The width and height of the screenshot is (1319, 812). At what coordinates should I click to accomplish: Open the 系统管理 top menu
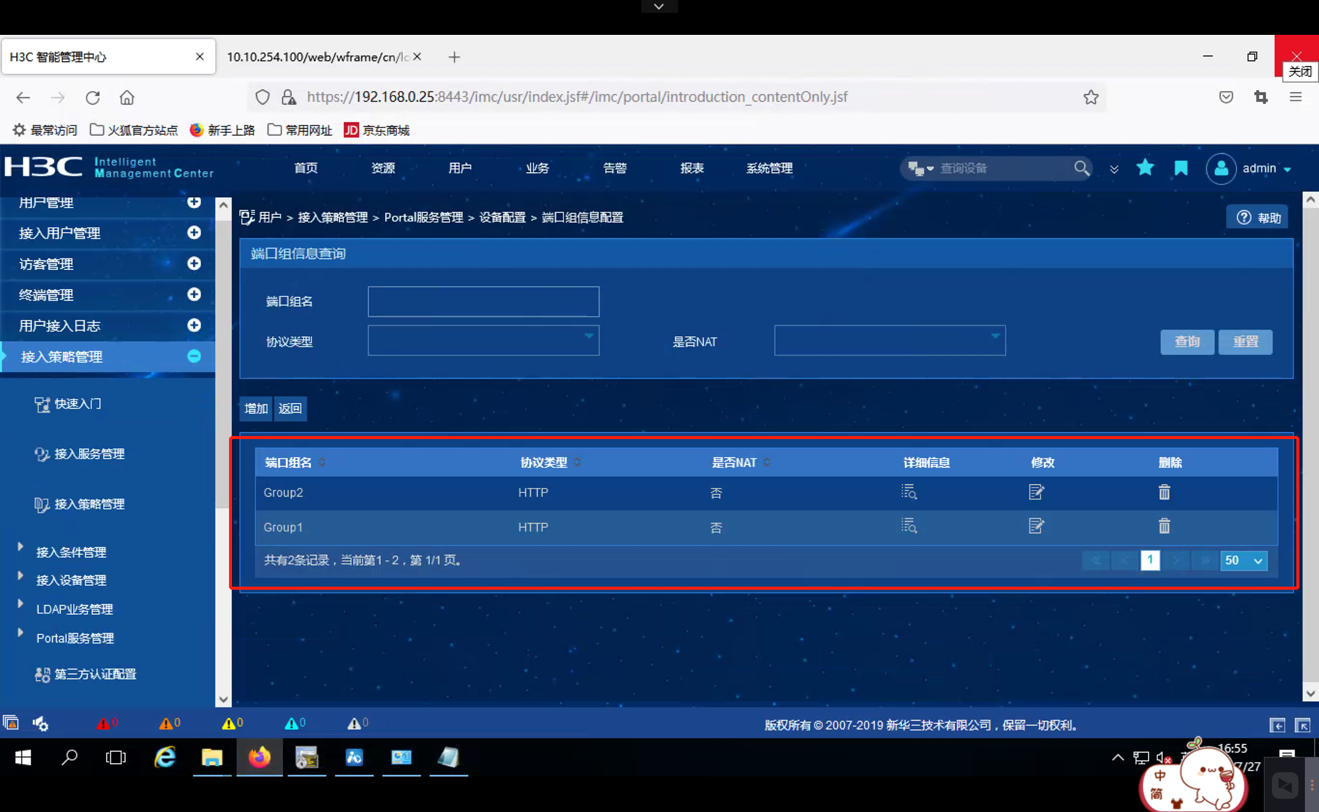coord(769,168)
